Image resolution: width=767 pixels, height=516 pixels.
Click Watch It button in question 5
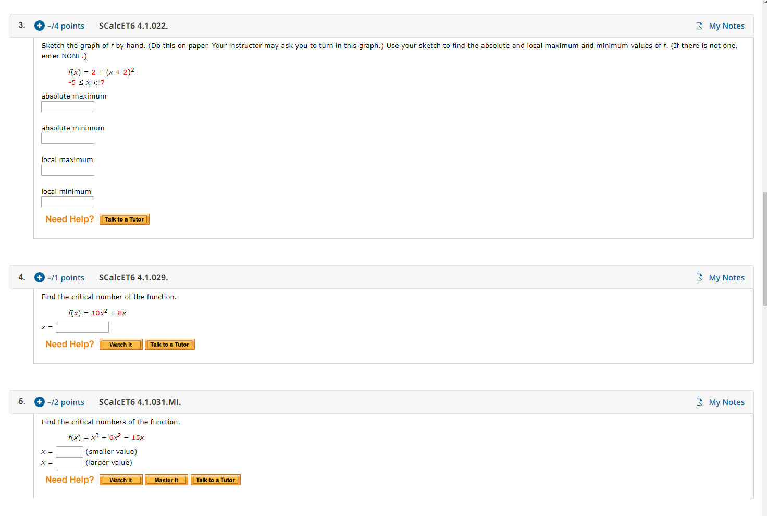[x=121, y=480]
